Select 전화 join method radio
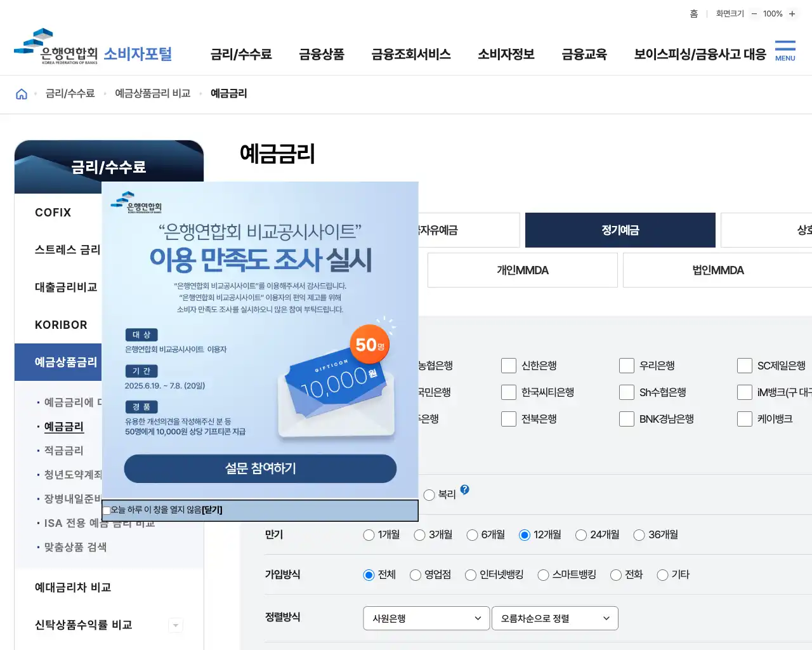This screenshot has width=812, height=650. pos(615,575)
